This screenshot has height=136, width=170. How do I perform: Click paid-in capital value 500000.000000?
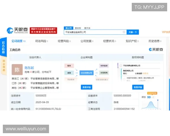(122, 95)
